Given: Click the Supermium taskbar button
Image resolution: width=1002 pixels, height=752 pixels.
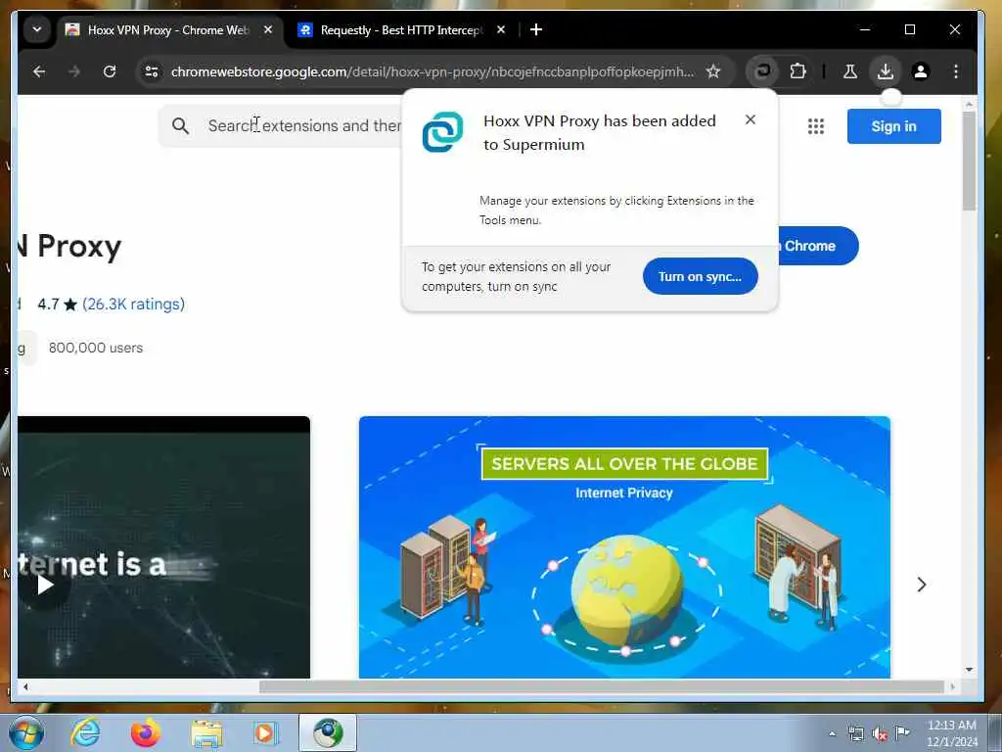Looking at the screenshot, I should pyautogui.click(x=328, y=732).
